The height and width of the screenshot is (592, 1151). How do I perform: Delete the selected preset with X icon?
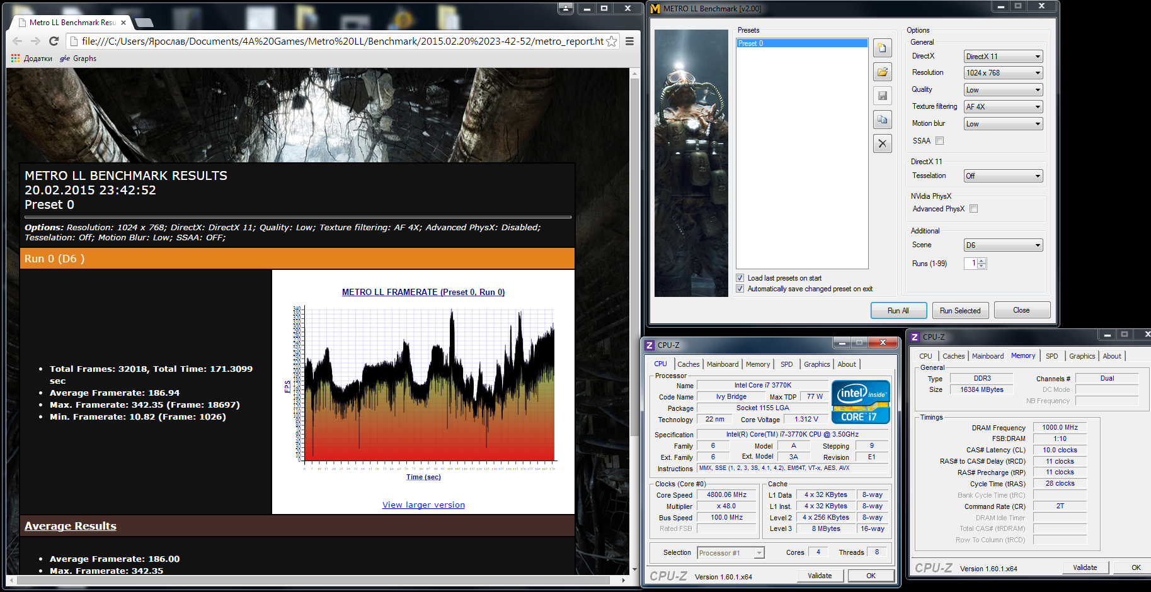883,143
